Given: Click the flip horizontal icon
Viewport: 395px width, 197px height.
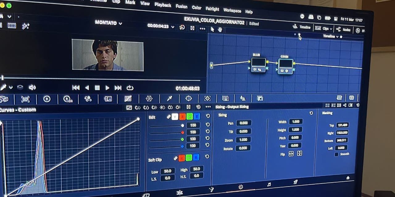Looking at the screenshot, I should 291,154.
